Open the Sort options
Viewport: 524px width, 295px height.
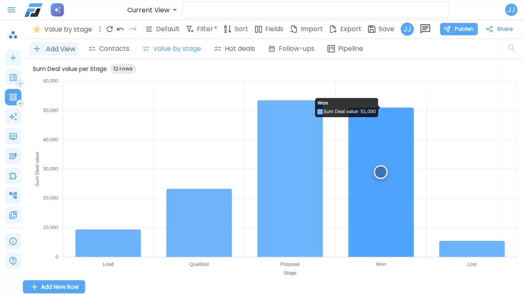[x=236, y=29]
